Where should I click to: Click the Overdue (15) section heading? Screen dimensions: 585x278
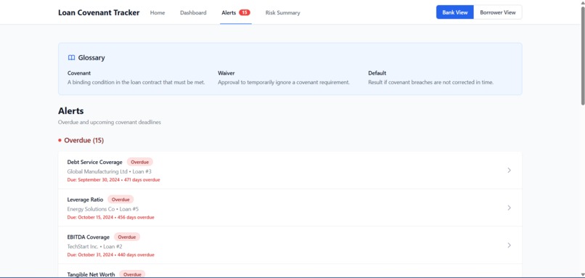pos(84,140)
